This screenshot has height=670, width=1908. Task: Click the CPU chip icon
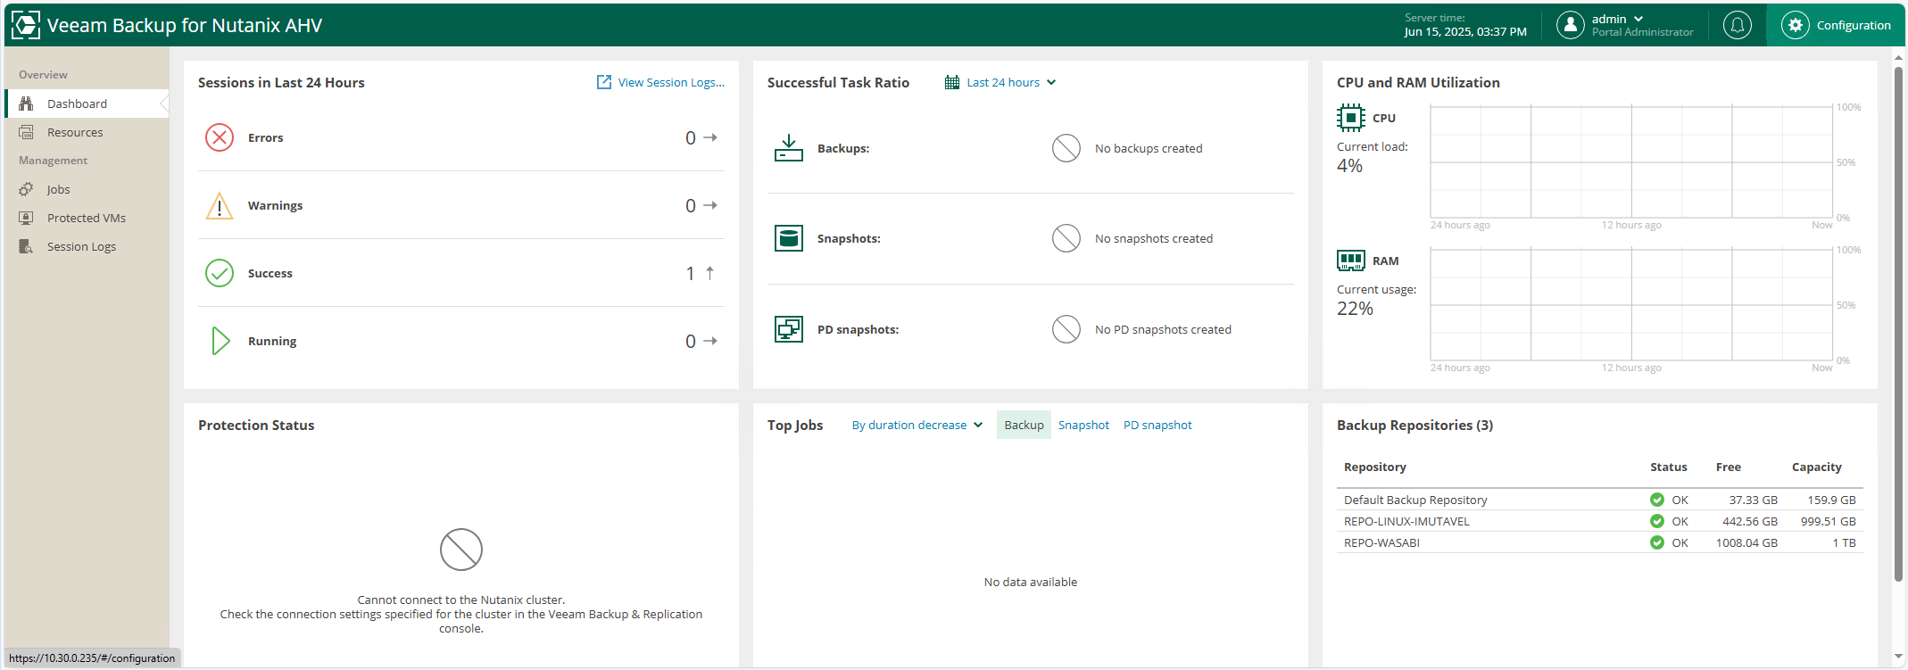(1351, 118)
